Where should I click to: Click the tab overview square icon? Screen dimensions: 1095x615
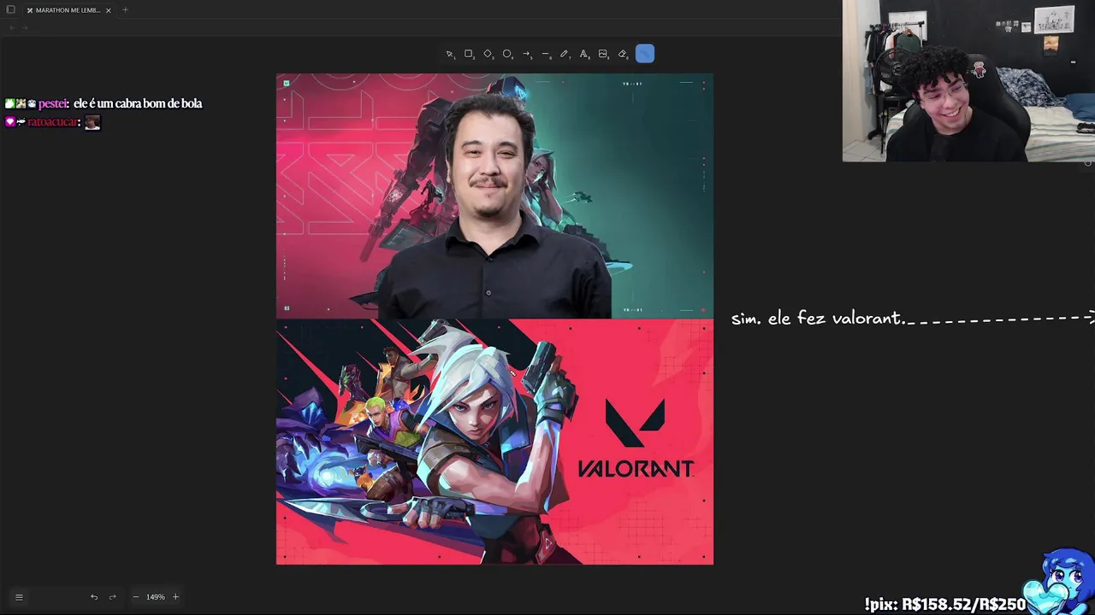(x=11, y=10)
